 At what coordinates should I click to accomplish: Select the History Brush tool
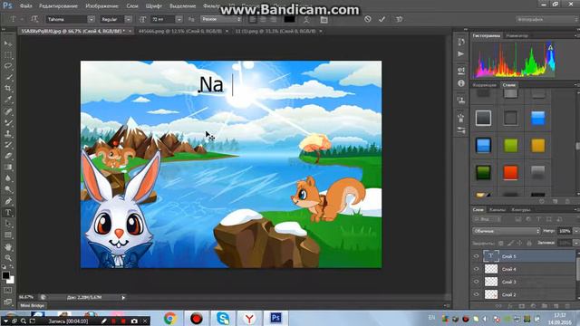8,145
